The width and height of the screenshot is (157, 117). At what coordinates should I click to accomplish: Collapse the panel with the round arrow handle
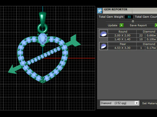coord(133,21)
